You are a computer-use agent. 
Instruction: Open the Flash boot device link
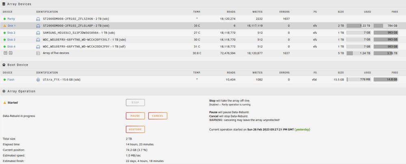11,80
